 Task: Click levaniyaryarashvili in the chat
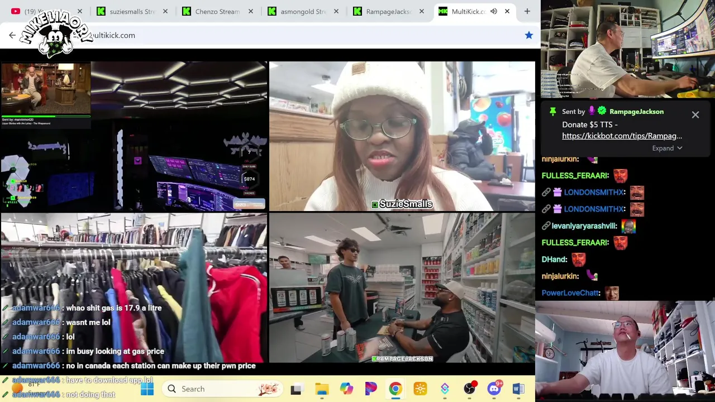point(584,226)
